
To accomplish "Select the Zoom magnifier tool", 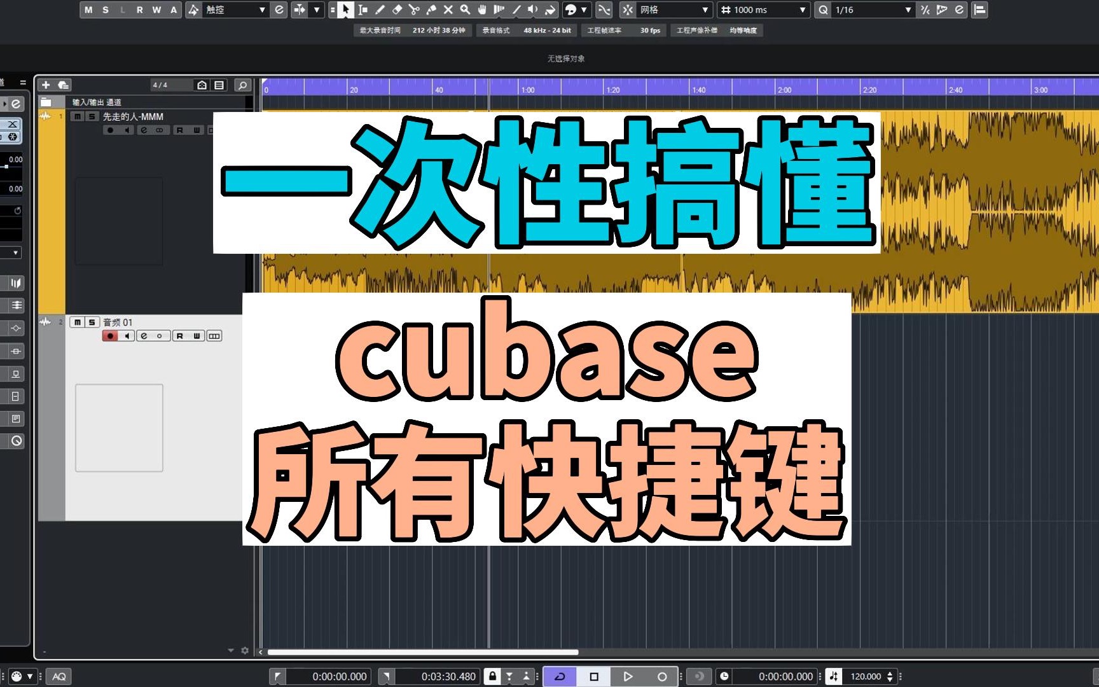I will coord(465,10).
